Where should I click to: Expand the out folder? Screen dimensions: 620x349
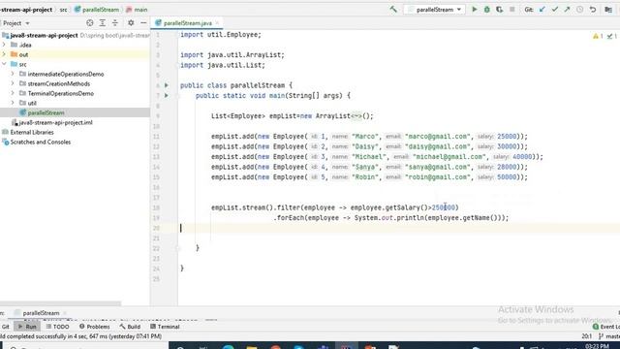pyautogui.click(x=4, y=54)
